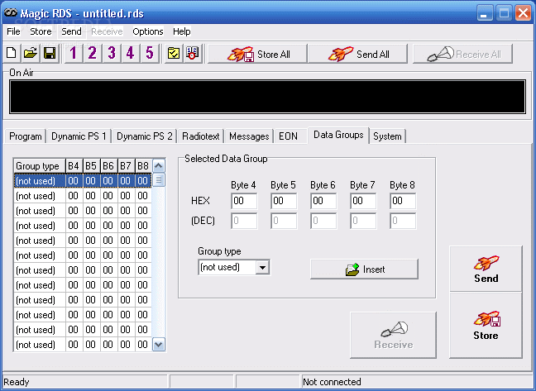Image resolution: width=536 pixels, height=391 pixels.
Task: Maximize the Magic RDS window
Action: (504, 14)
